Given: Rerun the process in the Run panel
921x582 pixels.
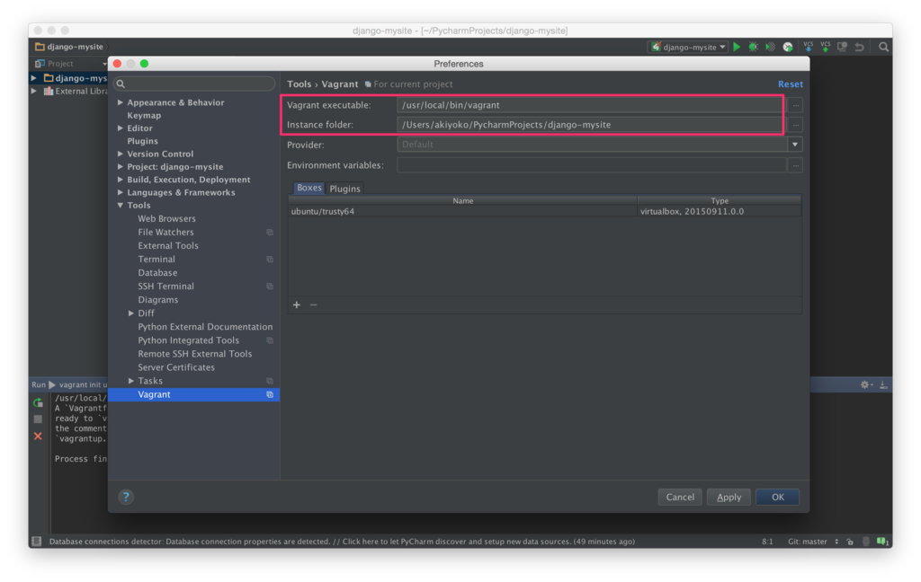Looking at the screenshot, I should (38, 402).
